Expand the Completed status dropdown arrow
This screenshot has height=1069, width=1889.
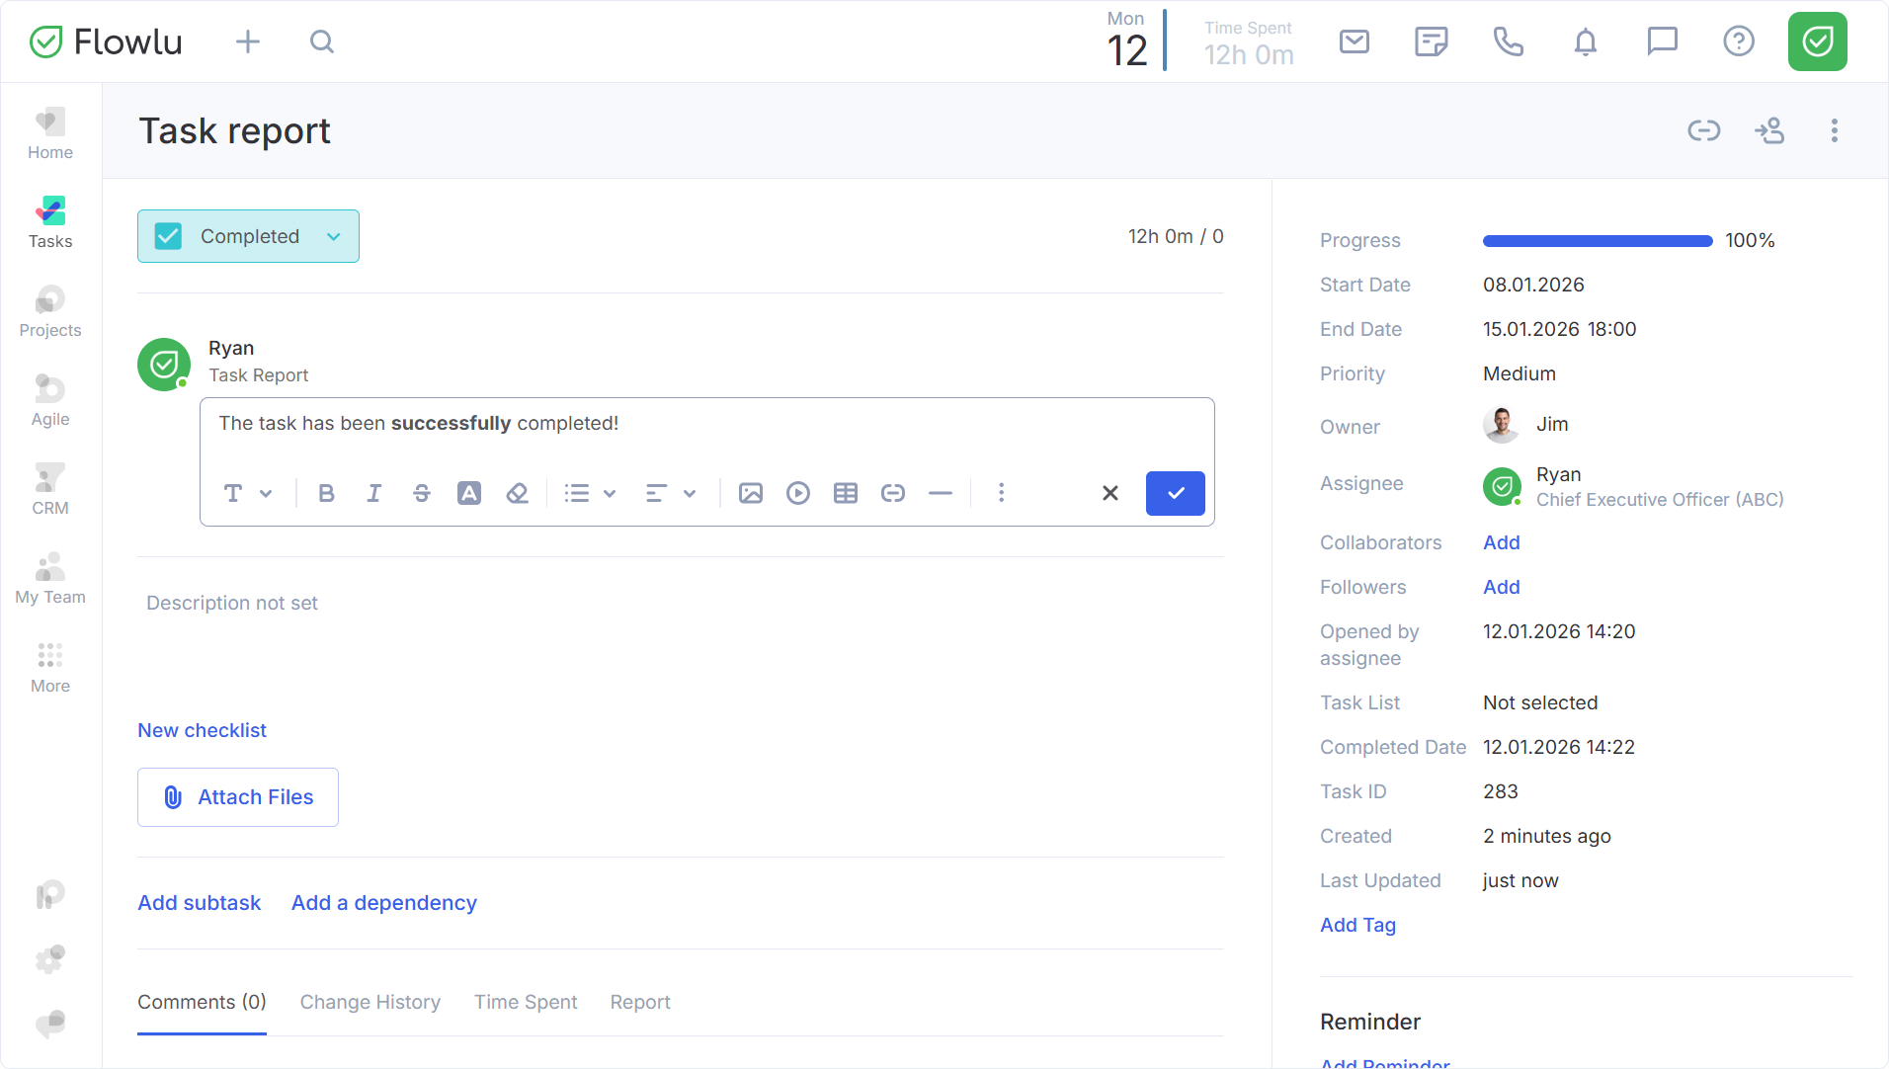(x=334, y=236)
